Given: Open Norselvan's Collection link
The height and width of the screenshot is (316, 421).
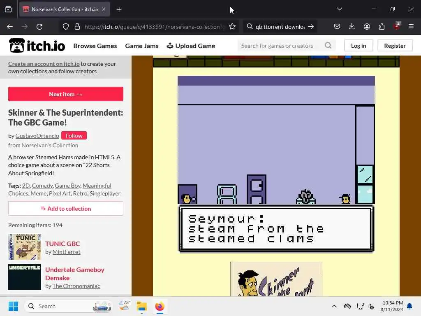Looking at the screenshot, I should (x=50, y=145).
